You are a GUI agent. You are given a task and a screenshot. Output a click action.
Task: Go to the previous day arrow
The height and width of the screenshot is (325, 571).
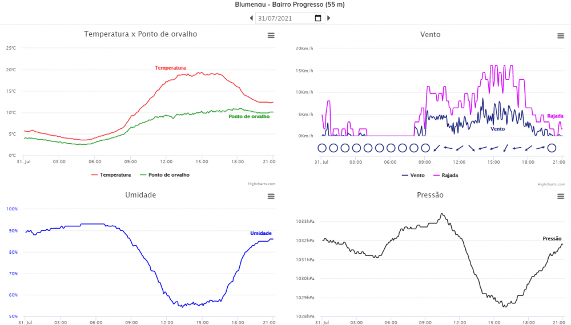pos(251,18)
